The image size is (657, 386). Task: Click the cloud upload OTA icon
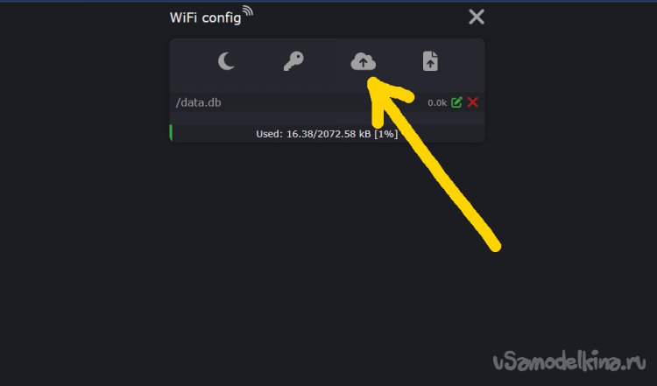click(363, 61)
